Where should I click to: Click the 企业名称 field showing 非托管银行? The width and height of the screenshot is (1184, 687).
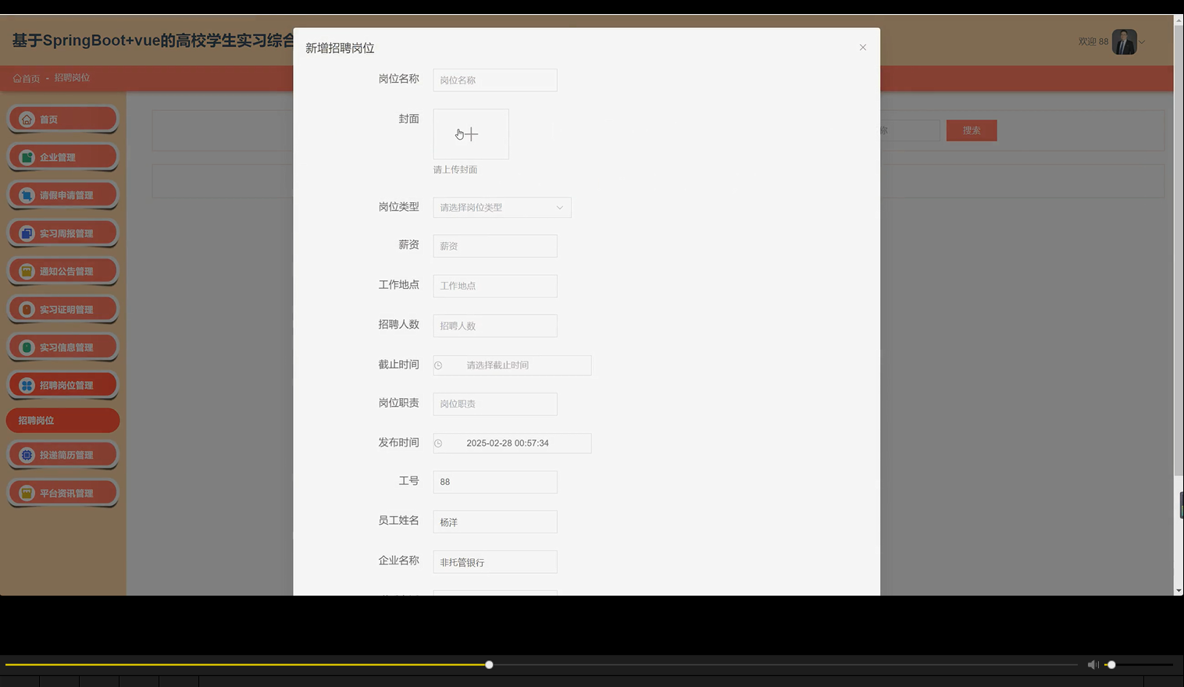pyautogui.click(x=495, y=562)
